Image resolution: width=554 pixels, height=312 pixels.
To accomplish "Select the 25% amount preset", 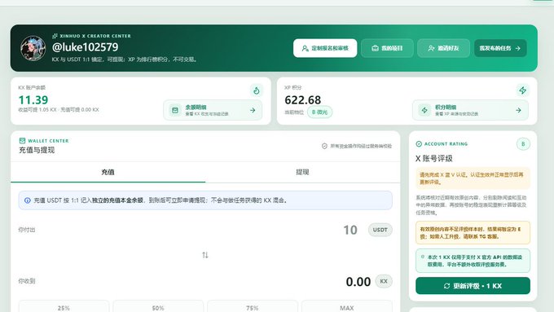I will [64, 307].
